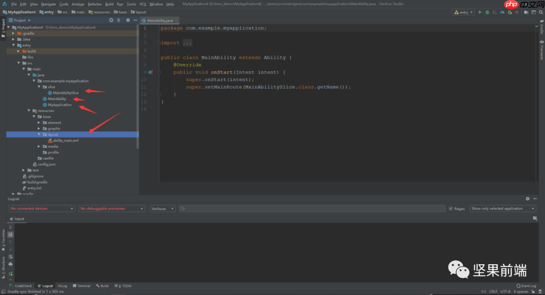Open the profiler gauge icon in the toolbar
Image resolution: width=545 pixels, height=295 pixels.
click(x=502, y=12)
